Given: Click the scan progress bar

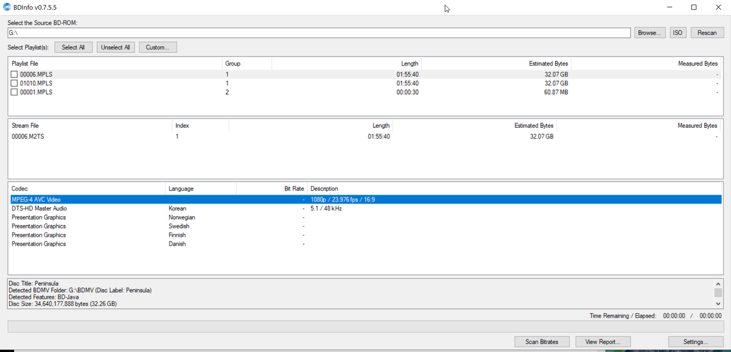Looking at the screenshot, I should coord(365,327).
